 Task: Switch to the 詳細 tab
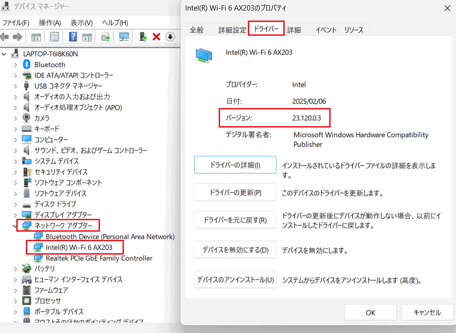coord(294,30)
